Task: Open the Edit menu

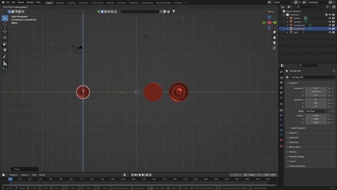Action: pos(14,2)
